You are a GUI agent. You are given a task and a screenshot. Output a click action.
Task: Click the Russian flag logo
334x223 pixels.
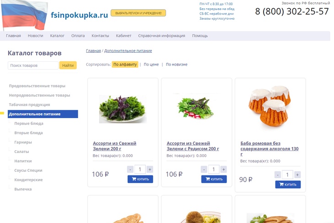pos(24,15)
